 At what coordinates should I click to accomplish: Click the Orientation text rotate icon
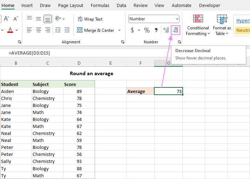pos(58,19)
